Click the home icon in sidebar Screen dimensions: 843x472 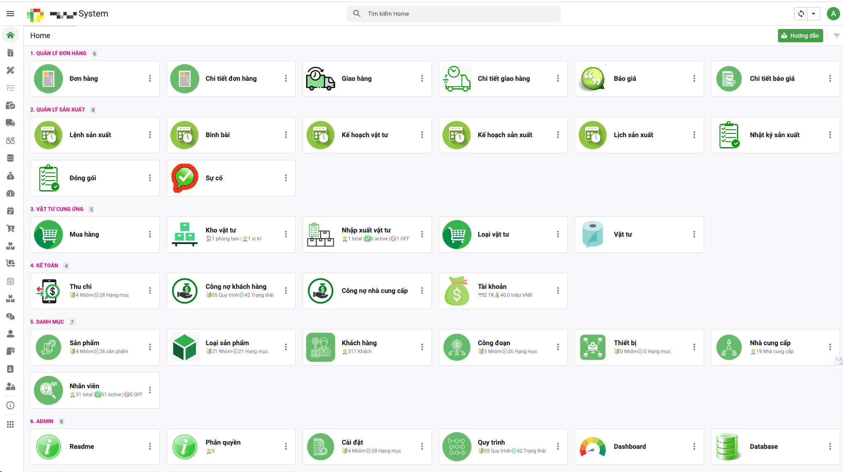(x=10, y=35)
